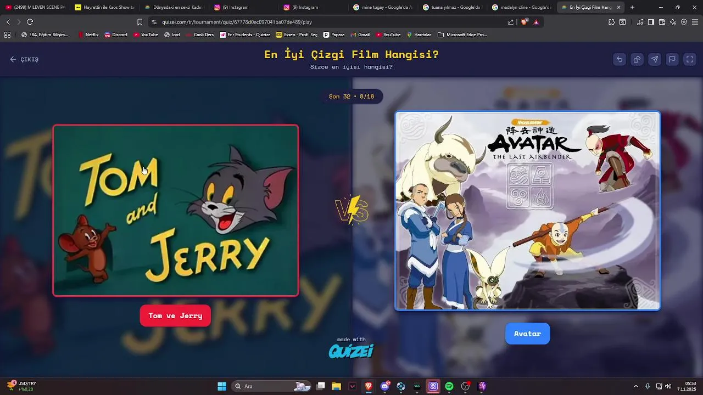Screen dimensions: 703x395
Task: Open File Explorer from taskbar
Action: [337, 386]
